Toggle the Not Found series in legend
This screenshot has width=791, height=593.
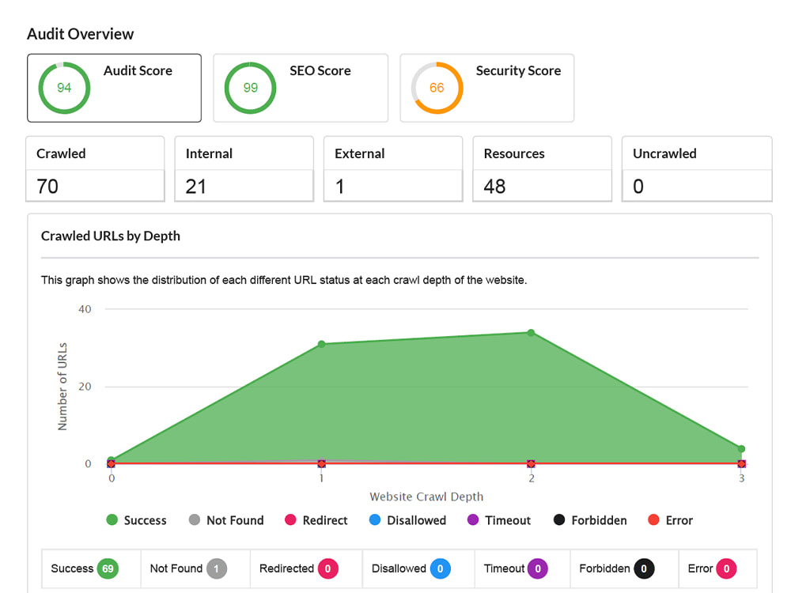point(226,520)
